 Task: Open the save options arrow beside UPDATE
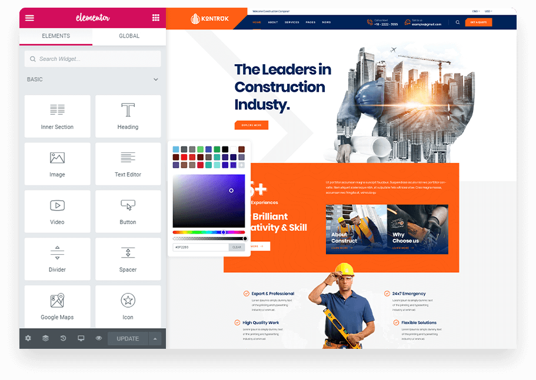coord(155,338)
